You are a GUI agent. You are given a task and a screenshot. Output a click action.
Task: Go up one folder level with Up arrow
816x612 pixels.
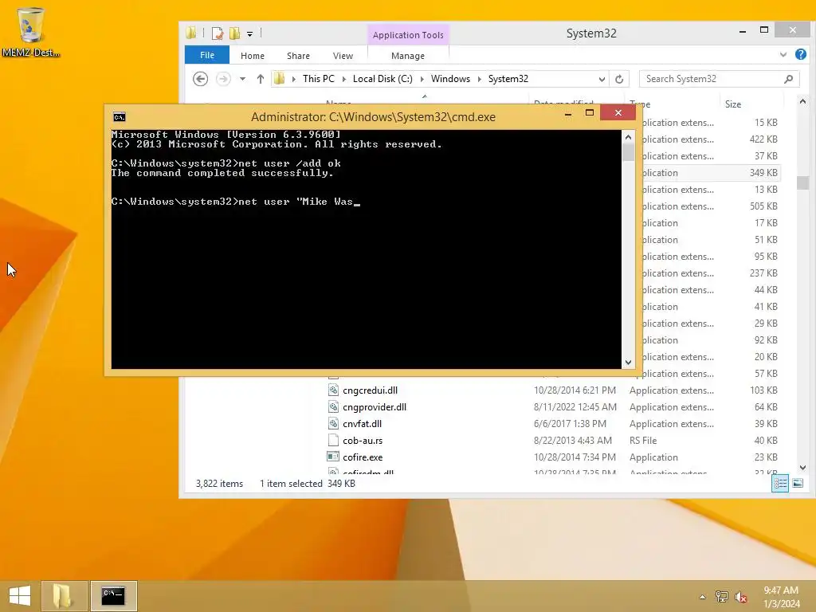(x=261, y=79)
